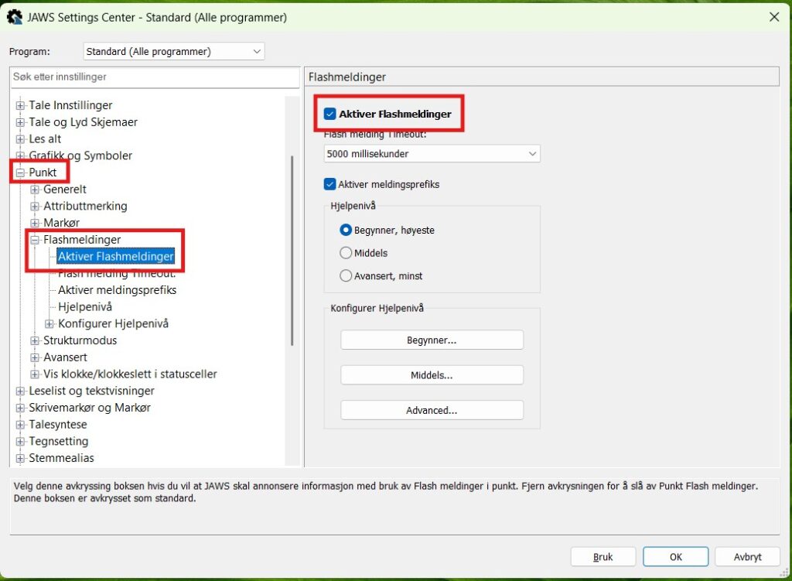Expand Leselist og tekstvisninger node
Image resolution: width=792 pixels, height=581 pixels.
coord(20,391)
